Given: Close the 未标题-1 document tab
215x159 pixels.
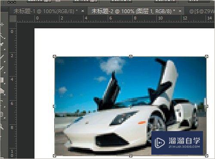Looking at the screenshot, I should [83, 11].
